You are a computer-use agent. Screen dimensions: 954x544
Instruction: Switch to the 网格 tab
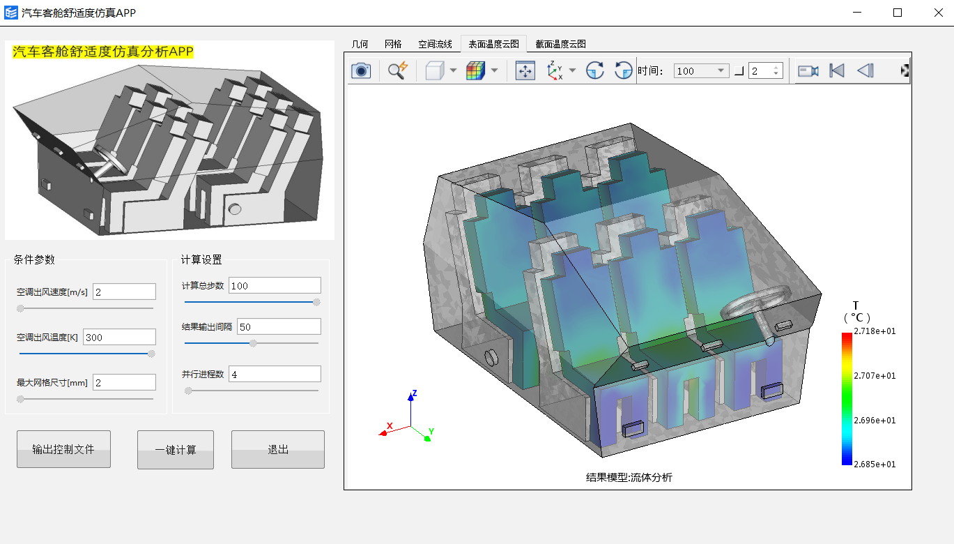(393, 44)
